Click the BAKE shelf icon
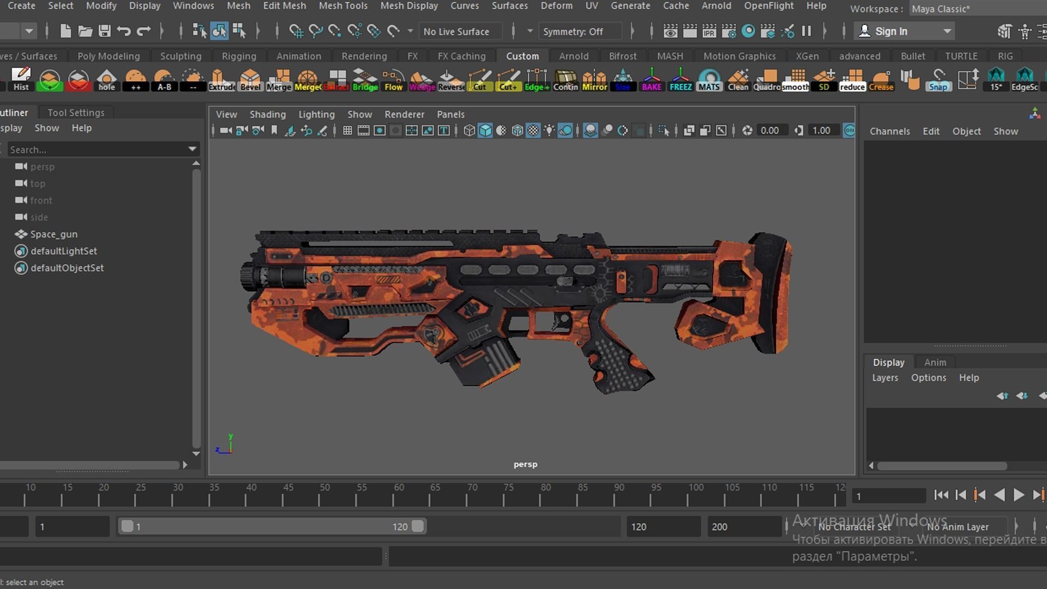The height and width of the screenshot is (589, 1047). (652, 80)
